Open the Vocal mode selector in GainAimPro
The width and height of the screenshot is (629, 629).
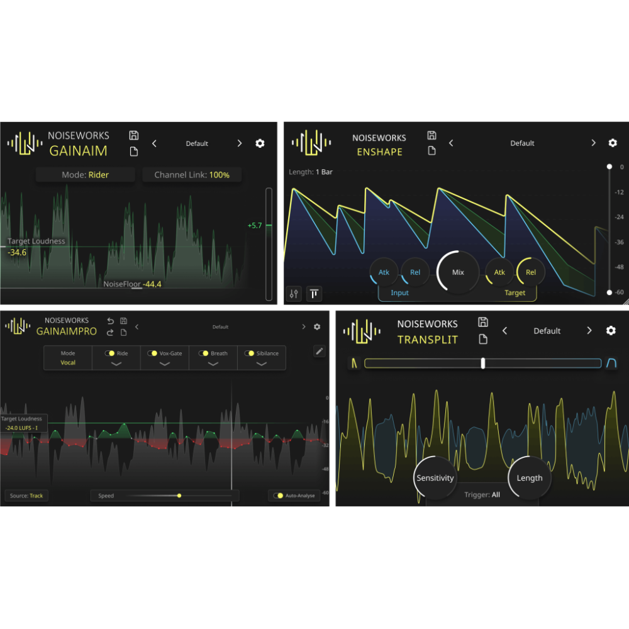(x=67, y=358)
